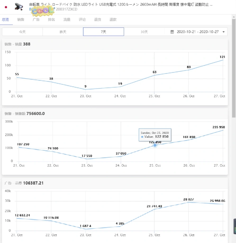Click the 10 116.08 ad spend data label
The width and height of the screenshot is (236, 243).
(x=51, y=218)
